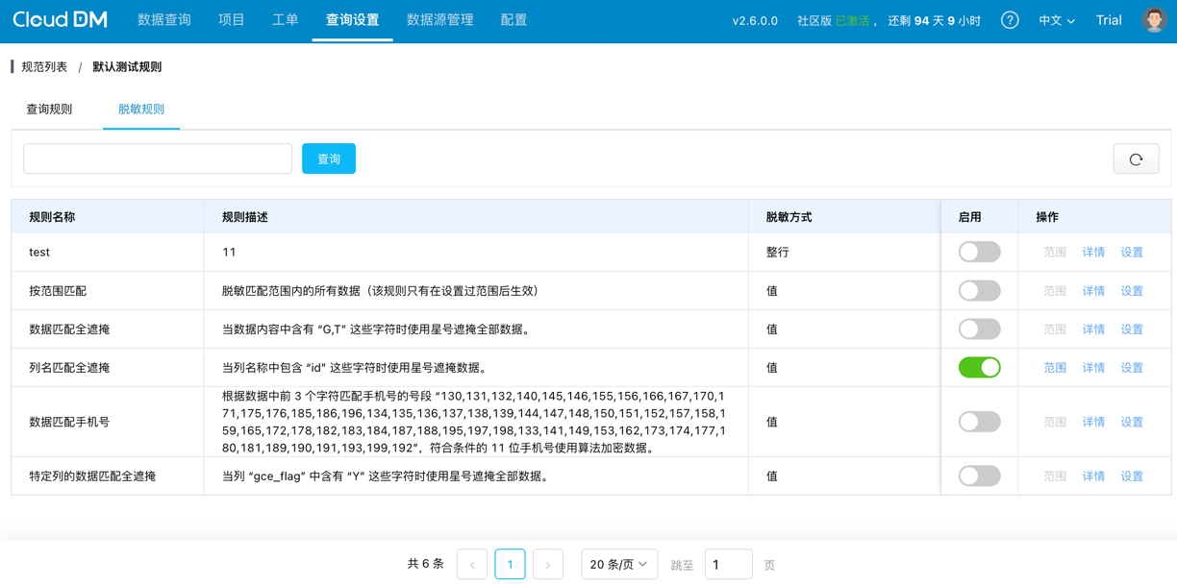Click the refresh icon button
This screenshot has width=1177, height=585.
coord(1136,159)
